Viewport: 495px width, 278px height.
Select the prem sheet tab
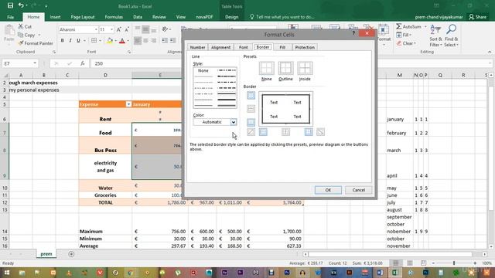(46, 254)
